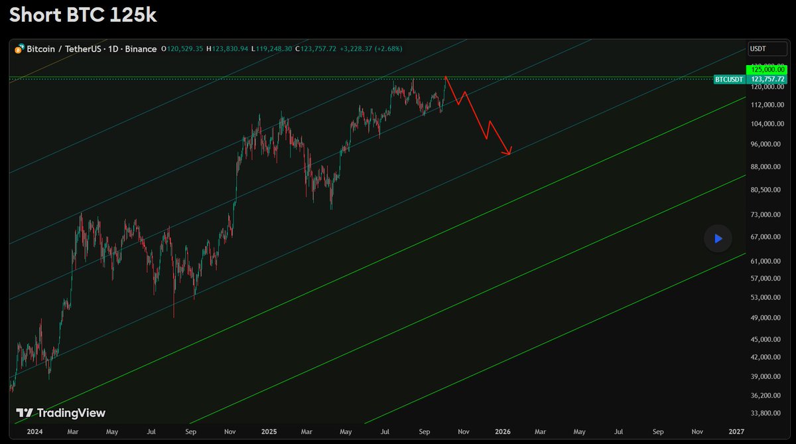Click the 88,000.00 price axis label
796x444 pixels.
[766, 167]
